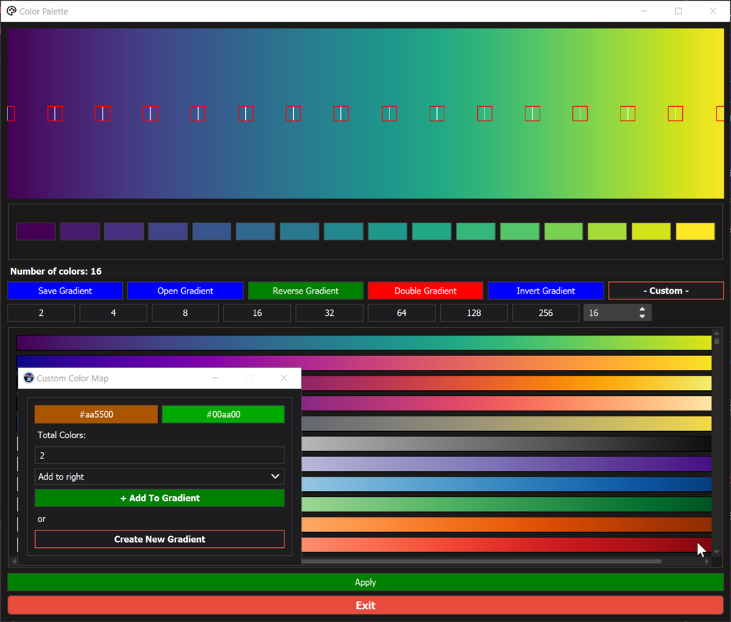Select the 4 colors preset button

[113, 313]
